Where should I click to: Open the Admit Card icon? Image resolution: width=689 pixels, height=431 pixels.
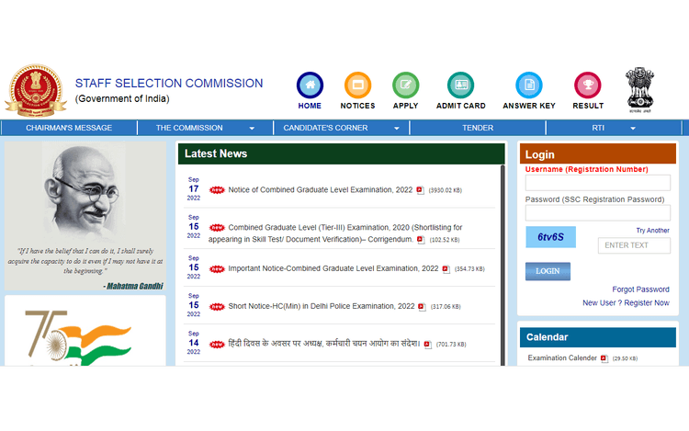[x=460, y=85]
